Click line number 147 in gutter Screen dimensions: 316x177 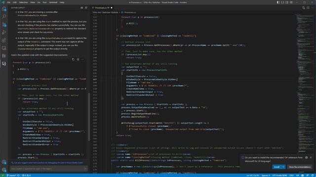95,80
